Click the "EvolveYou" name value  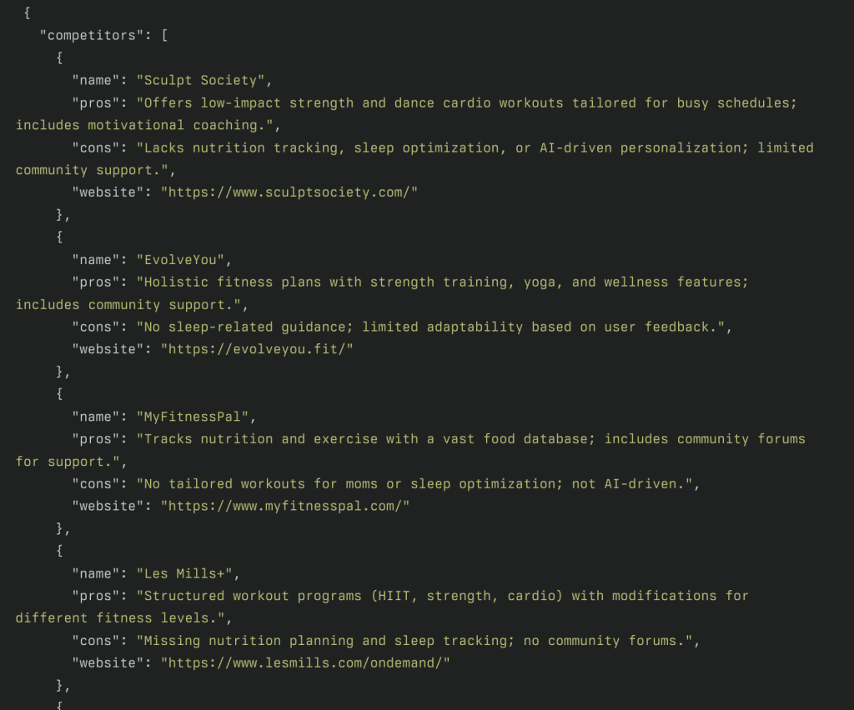(x=180, y=260)
